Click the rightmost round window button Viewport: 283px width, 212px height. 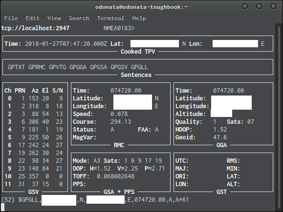point(273,6)
